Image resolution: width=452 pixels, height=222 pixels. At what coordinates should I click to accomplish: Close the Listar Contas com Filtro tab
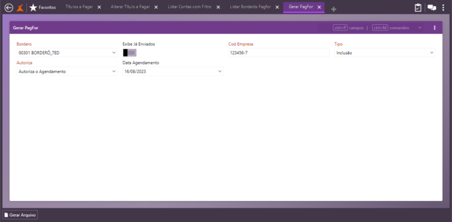point(218,7)
